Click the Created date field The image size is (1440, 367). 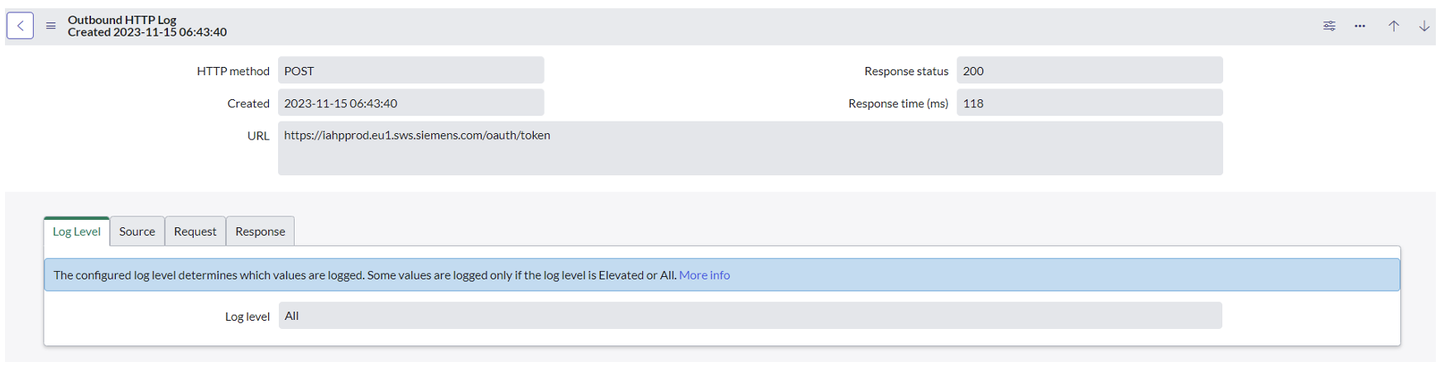tap(411, 102)
